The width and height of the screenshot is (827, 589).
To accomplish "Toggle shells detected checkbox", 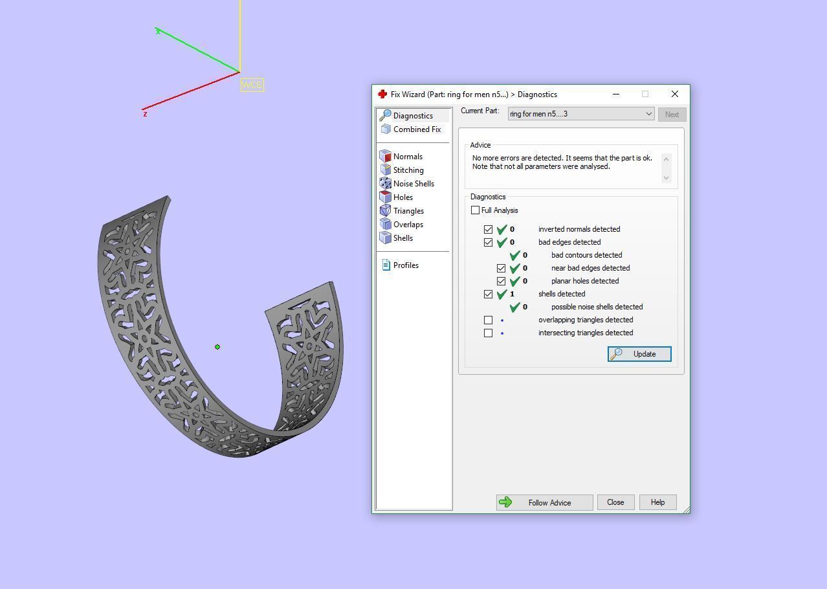I will [489, 294].
